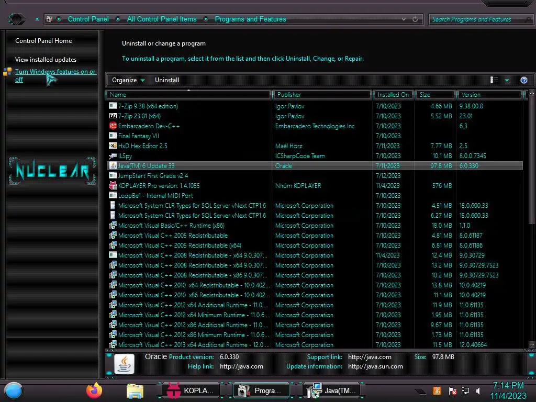Click the network tray icon
Image resolution: width=536 pixels, height=402 pixels.
pos(465,391)
